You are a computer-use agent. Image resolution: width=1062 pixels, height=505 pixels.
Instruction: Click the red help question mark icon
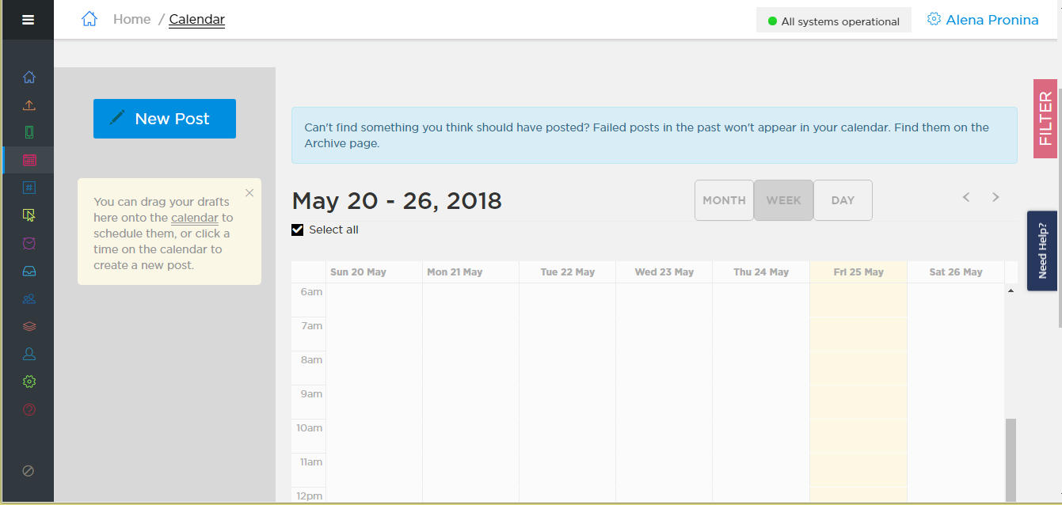[x=29, y=409]
